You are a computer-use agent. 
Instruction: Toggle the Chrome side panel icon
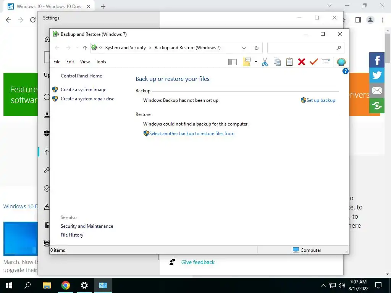click(x=358, y=20)
